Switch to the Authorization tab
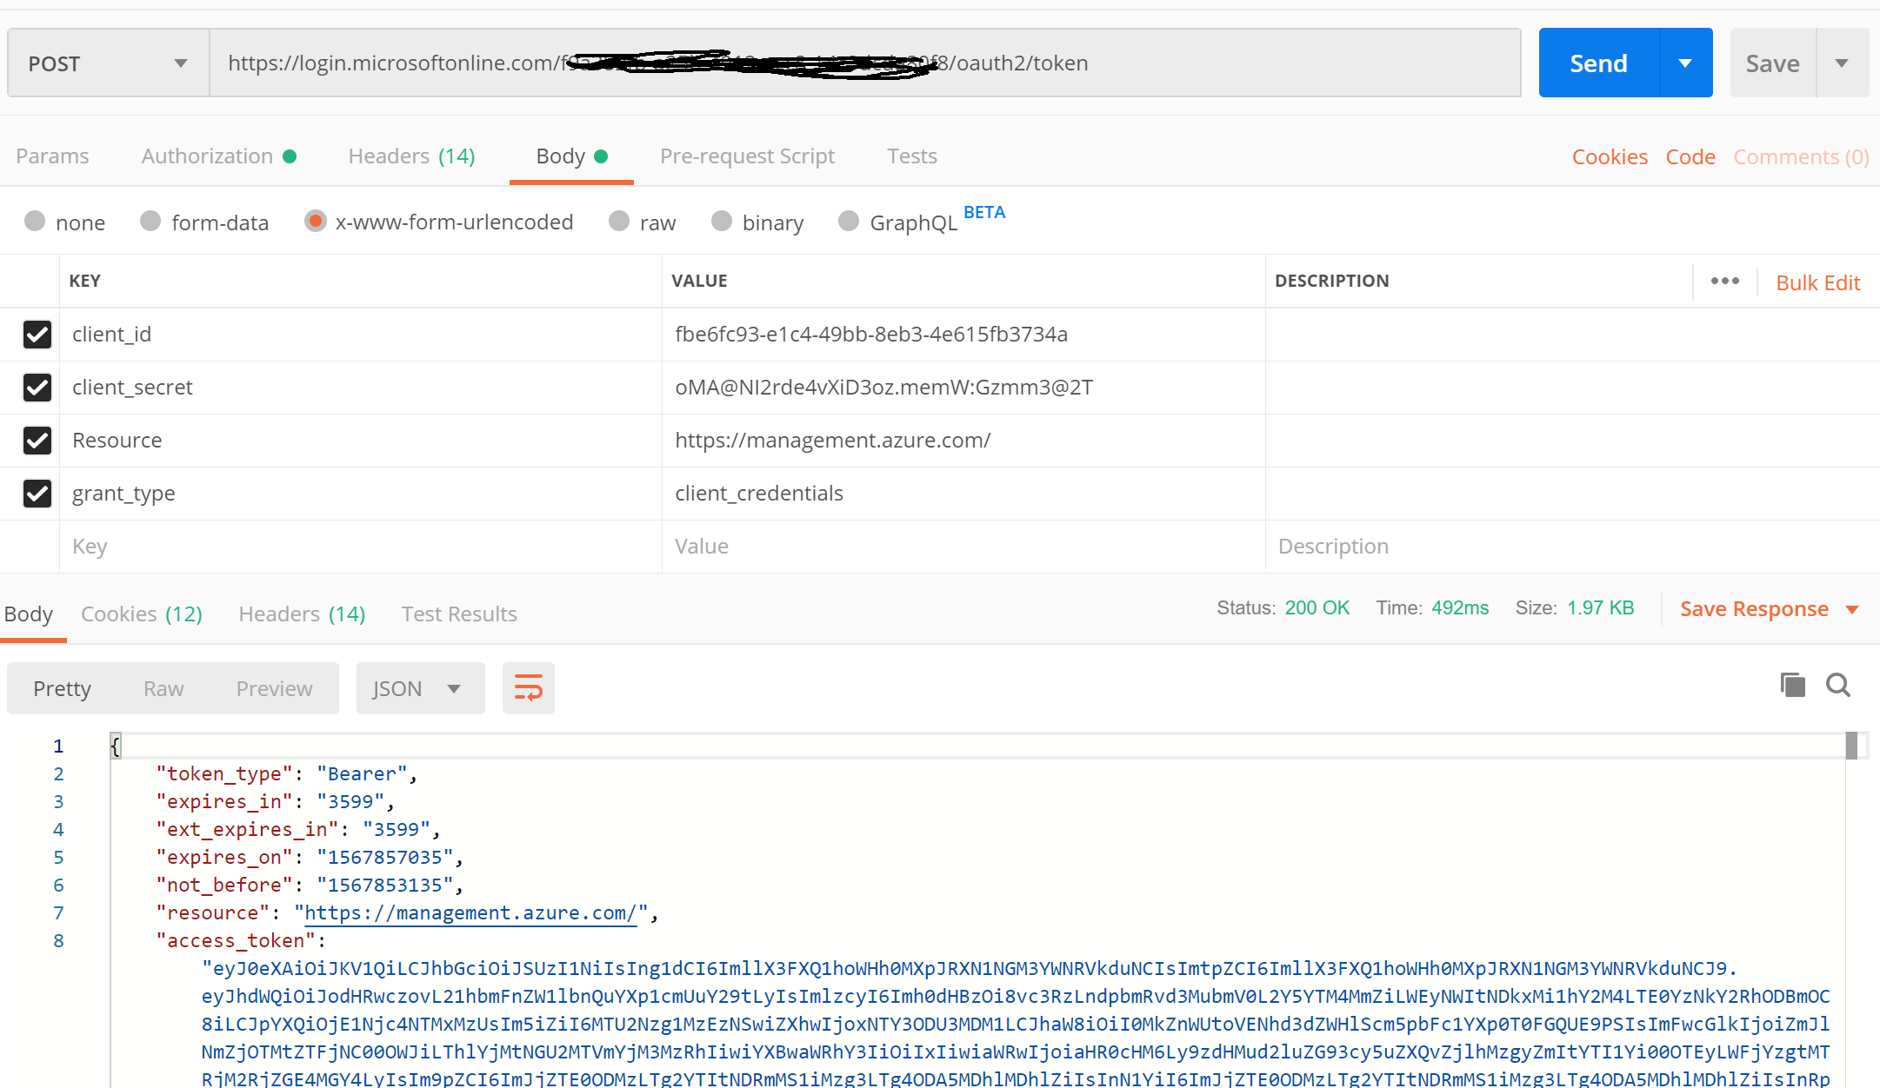This screenshot has width=1880, height=1088. pos(208,156)
